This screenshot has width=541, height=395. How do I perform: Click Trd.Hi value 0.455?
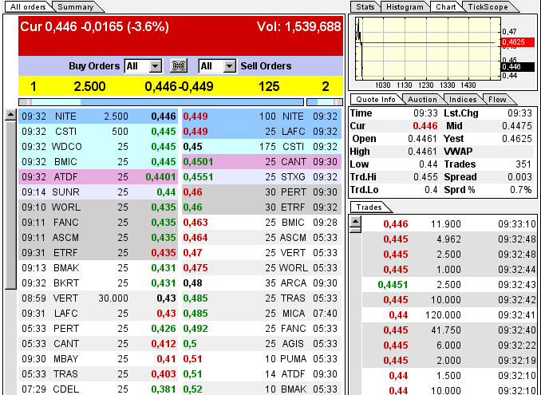tap(425, 177)
